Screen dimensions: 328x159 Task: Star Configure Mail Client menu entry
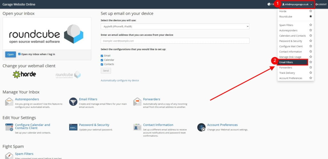pos(311,46)
